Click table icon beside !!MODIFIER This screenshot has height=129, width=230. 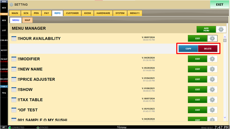pos(14,59)
